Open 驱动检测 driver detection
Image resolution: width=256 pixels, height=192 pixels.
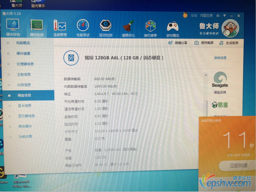click(x=106, y=28)
